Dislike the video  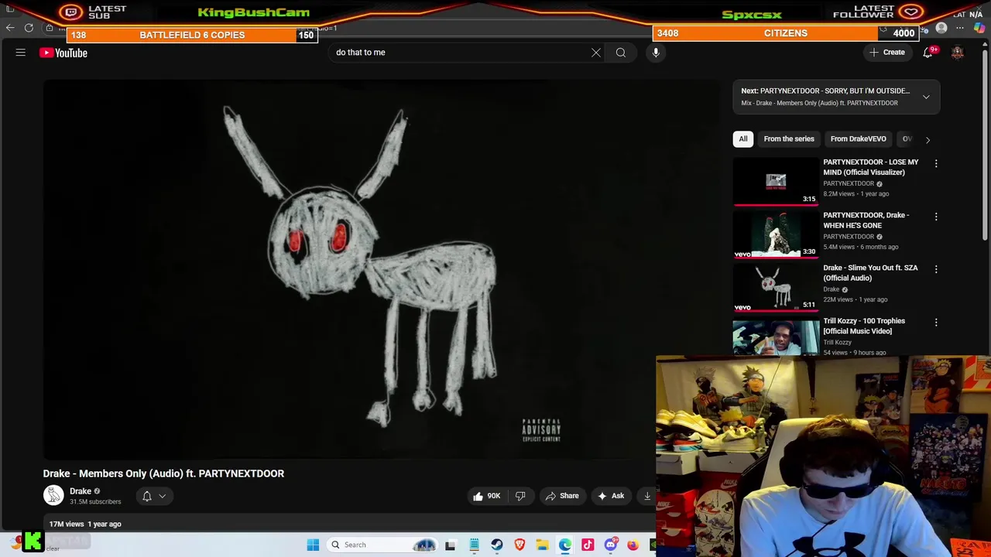click(520, 496)
